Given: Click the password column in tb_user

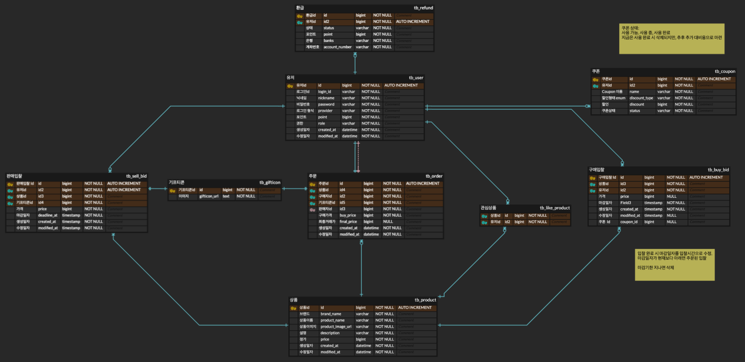Looking at the screenshot, I should pyautogui.click(x=326, y=105).
